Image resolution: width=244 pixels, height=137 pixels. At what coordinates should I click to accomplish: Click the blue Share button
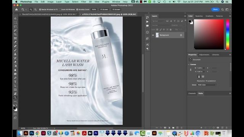point(215,10)
